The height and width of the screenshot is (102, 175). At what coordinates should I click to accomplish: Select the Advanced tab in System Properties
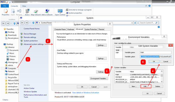click(79, 29)
